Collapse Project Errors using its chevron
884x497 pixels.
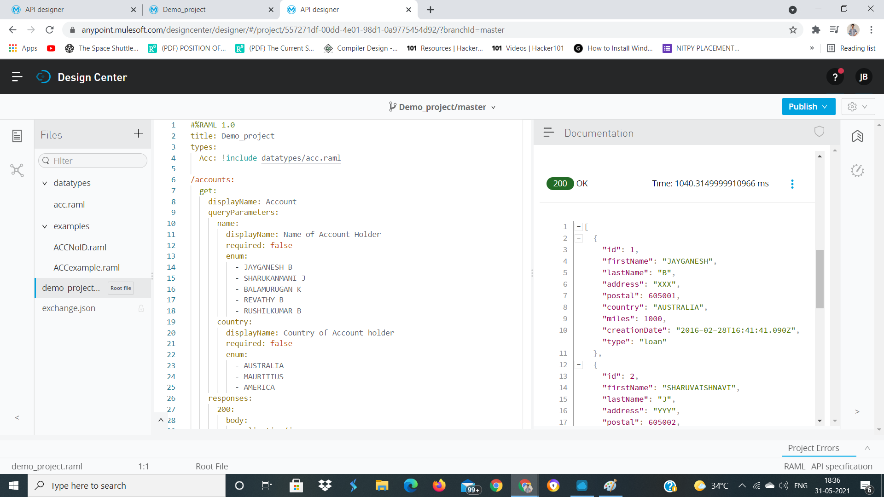(x=867, y=448)
